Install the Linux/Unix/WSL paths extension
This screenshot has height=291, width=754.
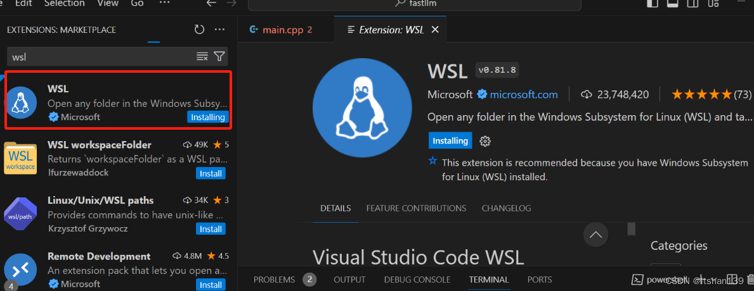click(211, 229)
